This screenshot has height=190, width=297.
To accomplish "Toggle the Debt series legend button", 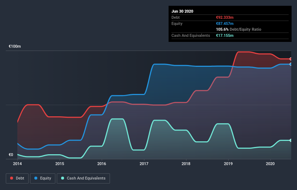I will [17, 178].
